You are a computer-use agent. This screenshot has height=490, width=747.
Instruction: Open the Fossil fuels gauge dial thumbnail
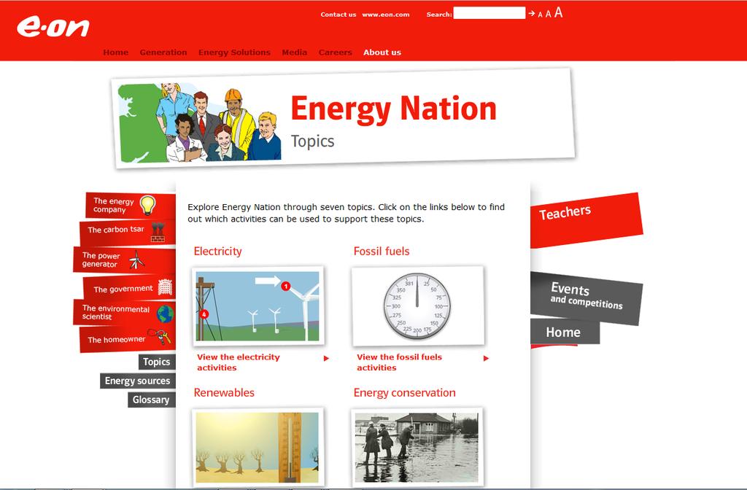(x=418, y=306)
